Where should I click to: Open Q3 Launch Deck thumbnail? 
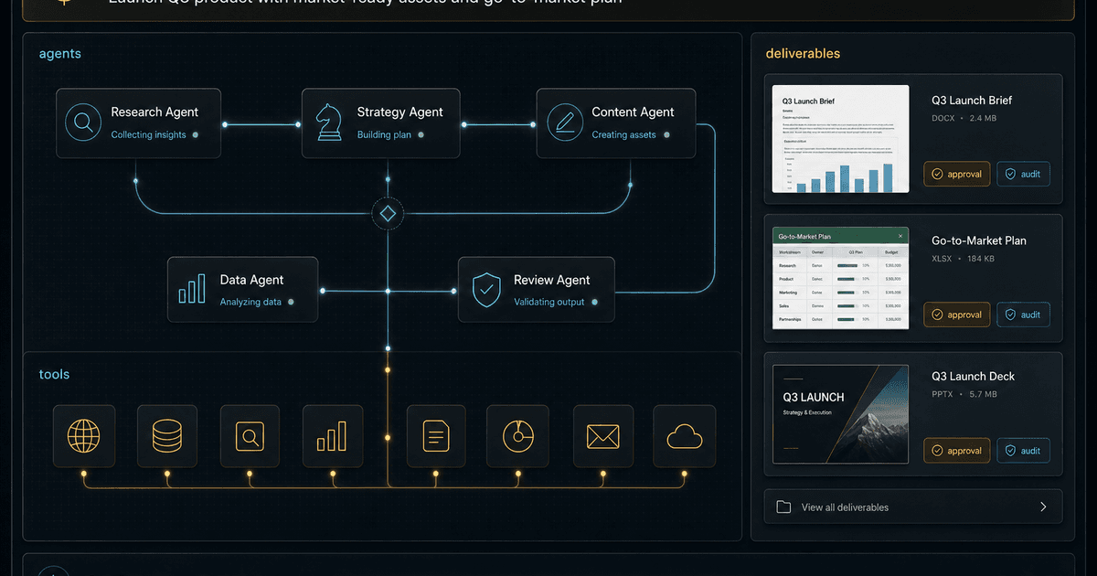click(x=841, y=414)
